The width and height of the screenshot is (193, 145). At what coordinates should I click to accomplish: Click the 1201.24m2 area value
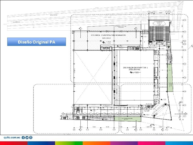click(106, 38)
